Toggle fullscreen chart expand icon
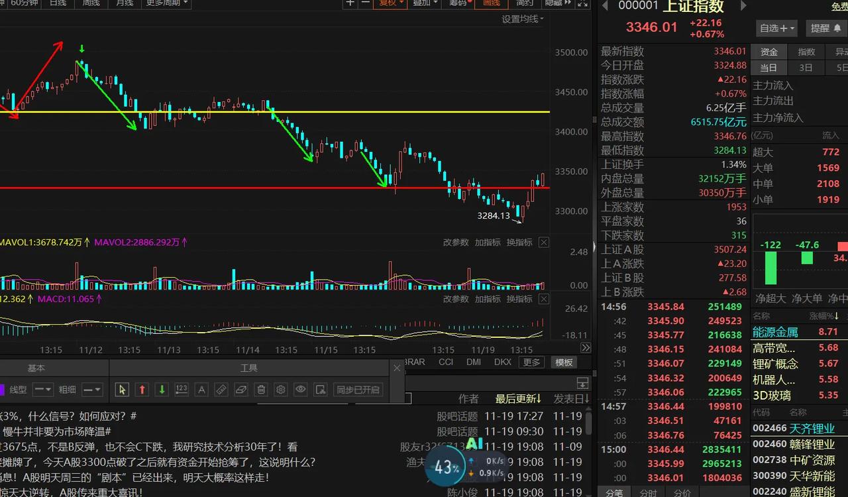This screenshot has width=848, height=497. coord(582,3)
